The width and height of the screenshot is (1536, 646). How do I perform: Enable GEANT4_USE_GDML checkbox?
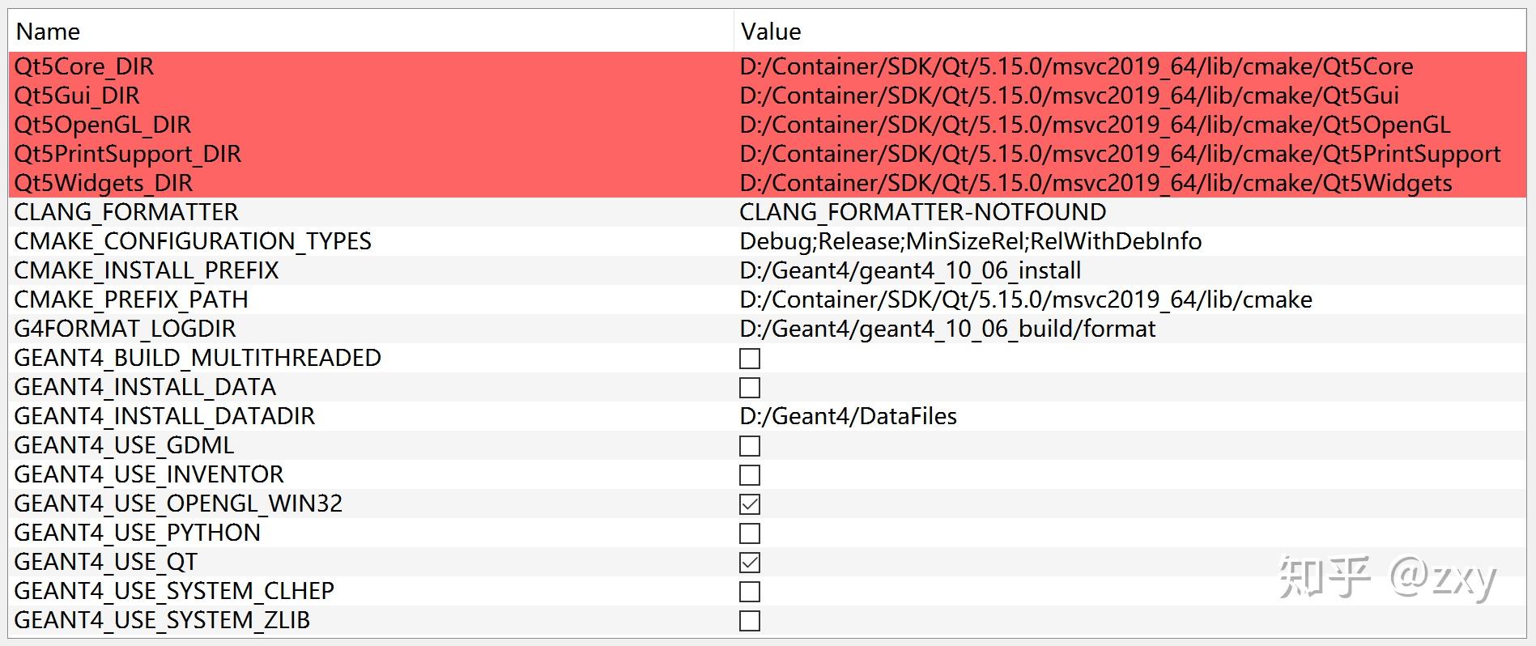[750, 446]
